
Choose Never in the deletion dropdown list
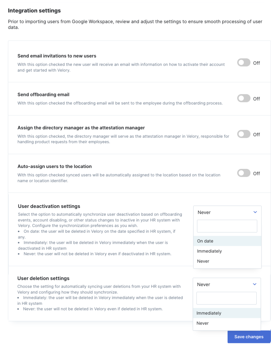[x=227, y=323]
